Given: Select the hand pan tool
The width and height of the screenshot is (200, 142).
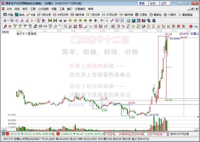Looking at the screenshot, I should 102,21.
